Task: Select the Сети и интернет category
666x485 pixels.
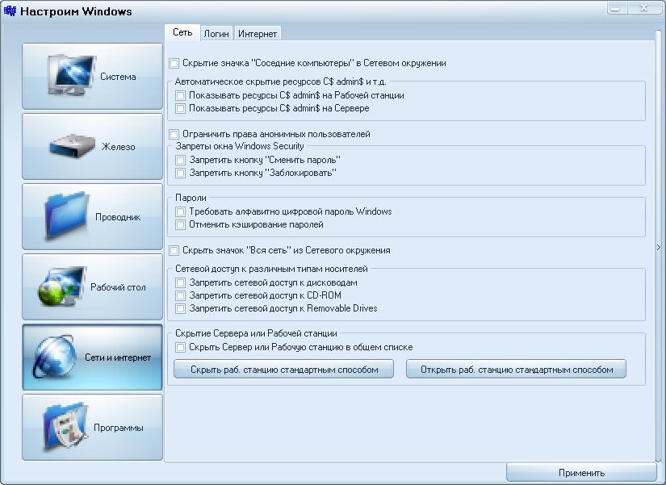Action: pos(92,357)
